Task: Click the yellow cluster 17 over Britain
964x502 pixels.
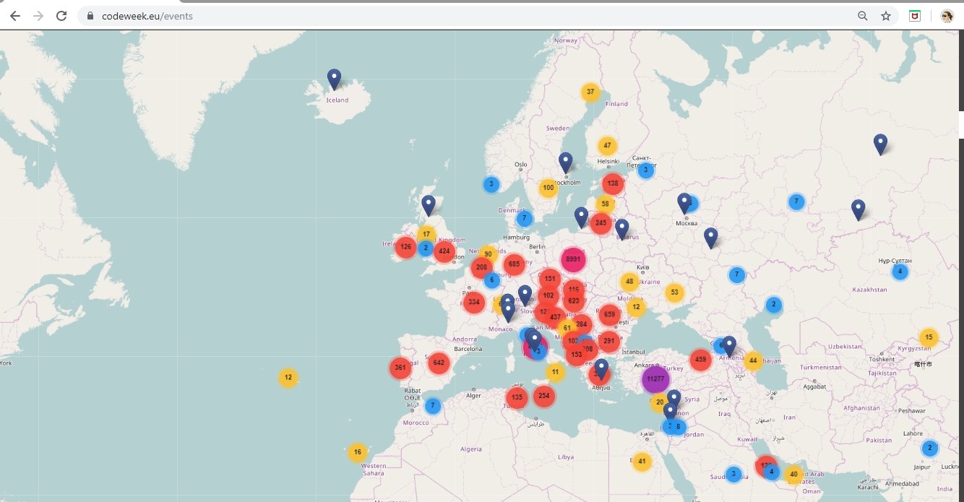Action: [426, 234]
